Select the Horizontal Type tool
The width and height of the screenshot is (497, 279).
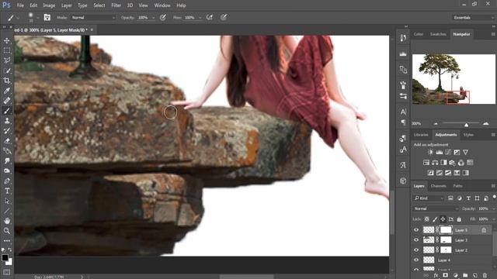pos(7,191)
